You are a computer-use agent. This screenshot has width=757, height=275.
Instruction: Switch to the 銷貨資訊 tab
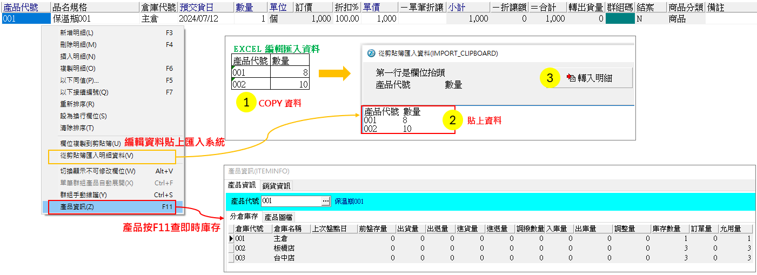pyautogui.click(x=276, y=186)
